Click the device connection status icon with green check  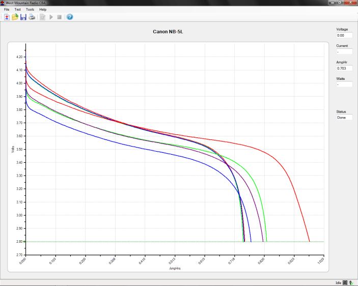pyautogui.click(x=351, y=282)
